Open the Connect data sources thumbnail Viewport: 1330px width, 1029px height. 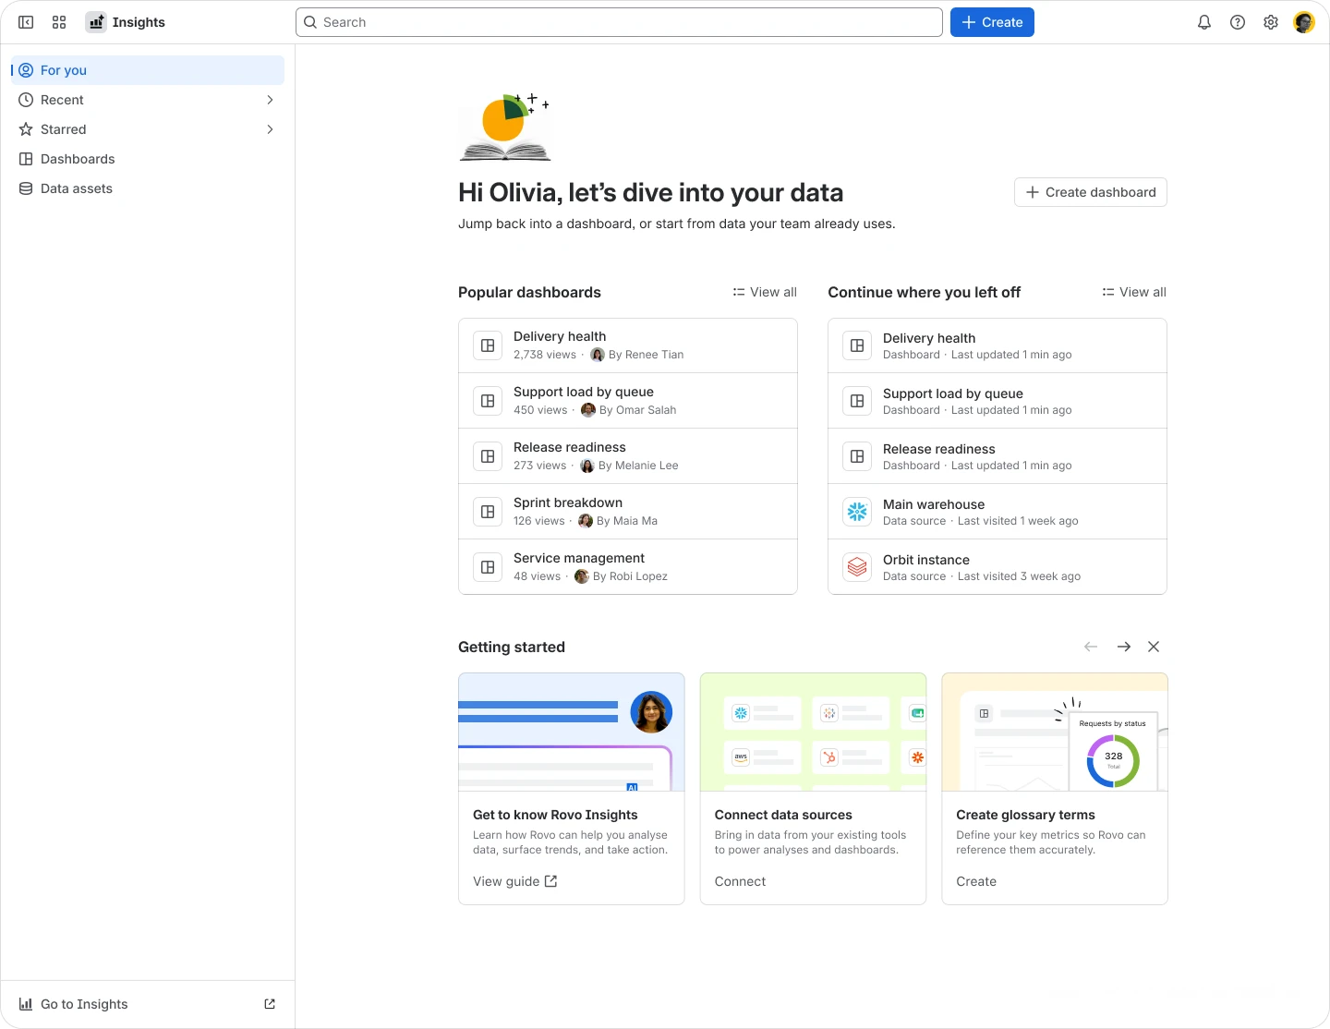coord(813,732)
